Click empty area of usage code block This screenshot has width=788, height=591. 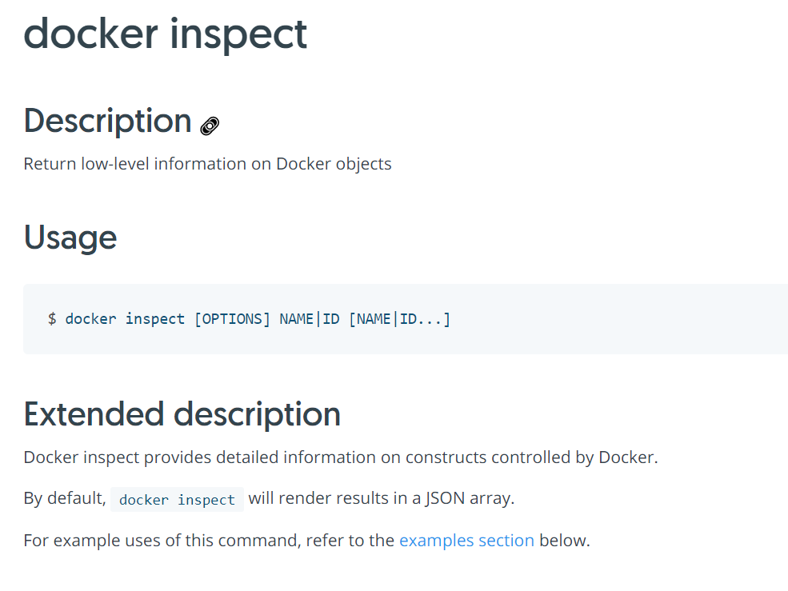[x=618, y=319]
